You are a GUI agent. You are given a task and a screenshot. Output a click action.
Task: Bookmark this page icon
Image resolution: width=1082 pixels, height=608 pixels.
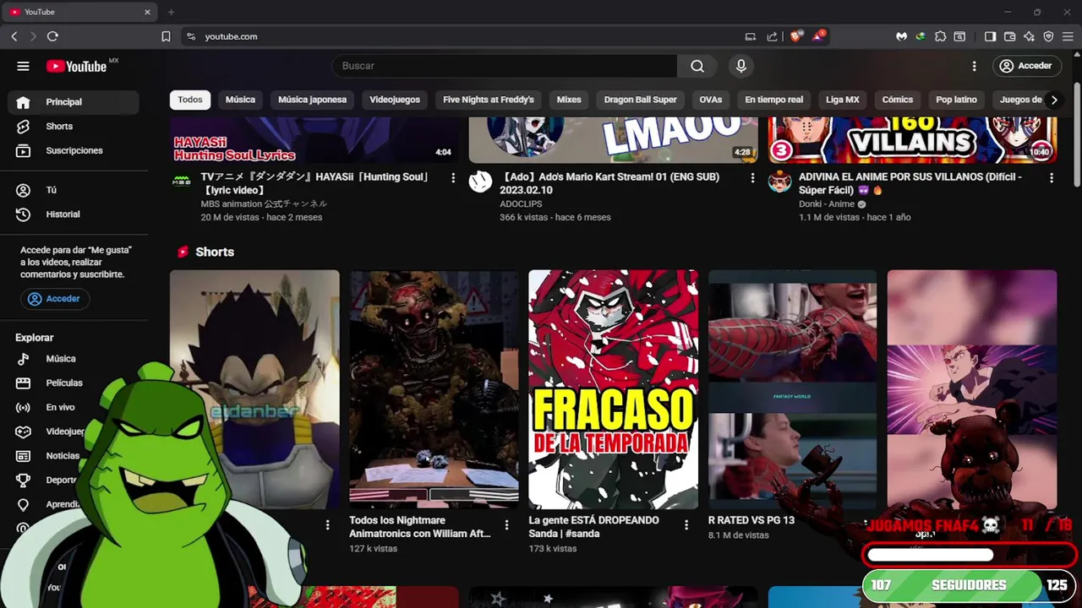(x=166, y=36)
